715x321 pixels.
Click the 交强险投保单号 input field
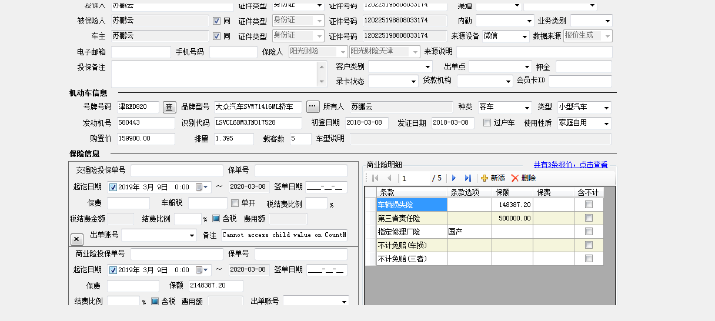coord(177,170)
